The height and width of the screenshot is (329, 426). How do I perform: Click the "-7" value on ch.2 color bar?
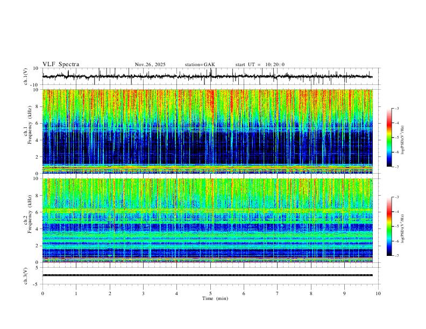[x=396, y=256]
